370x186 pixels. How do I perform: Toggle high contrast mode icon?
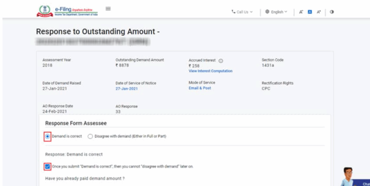point(332,12)
